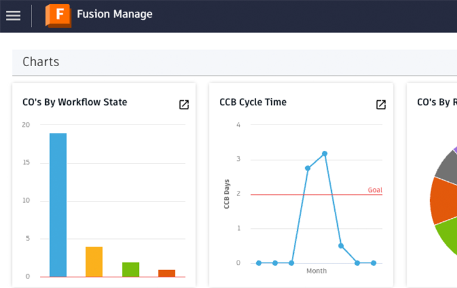Click the tall blue bar in the workflow chart
The image size is (457, 288).
tap(58, 205)
